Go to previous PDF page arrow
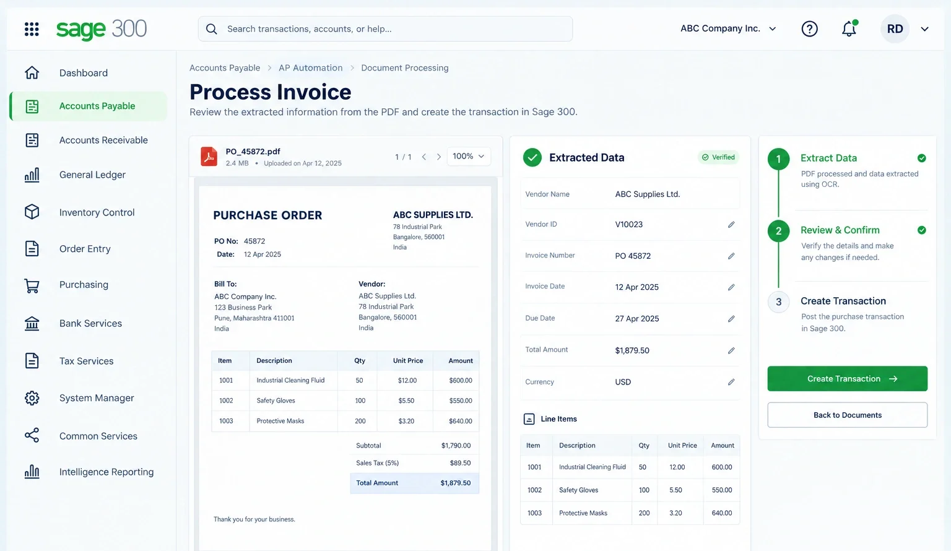Screen dimensions: 951x551 (424, 157)
